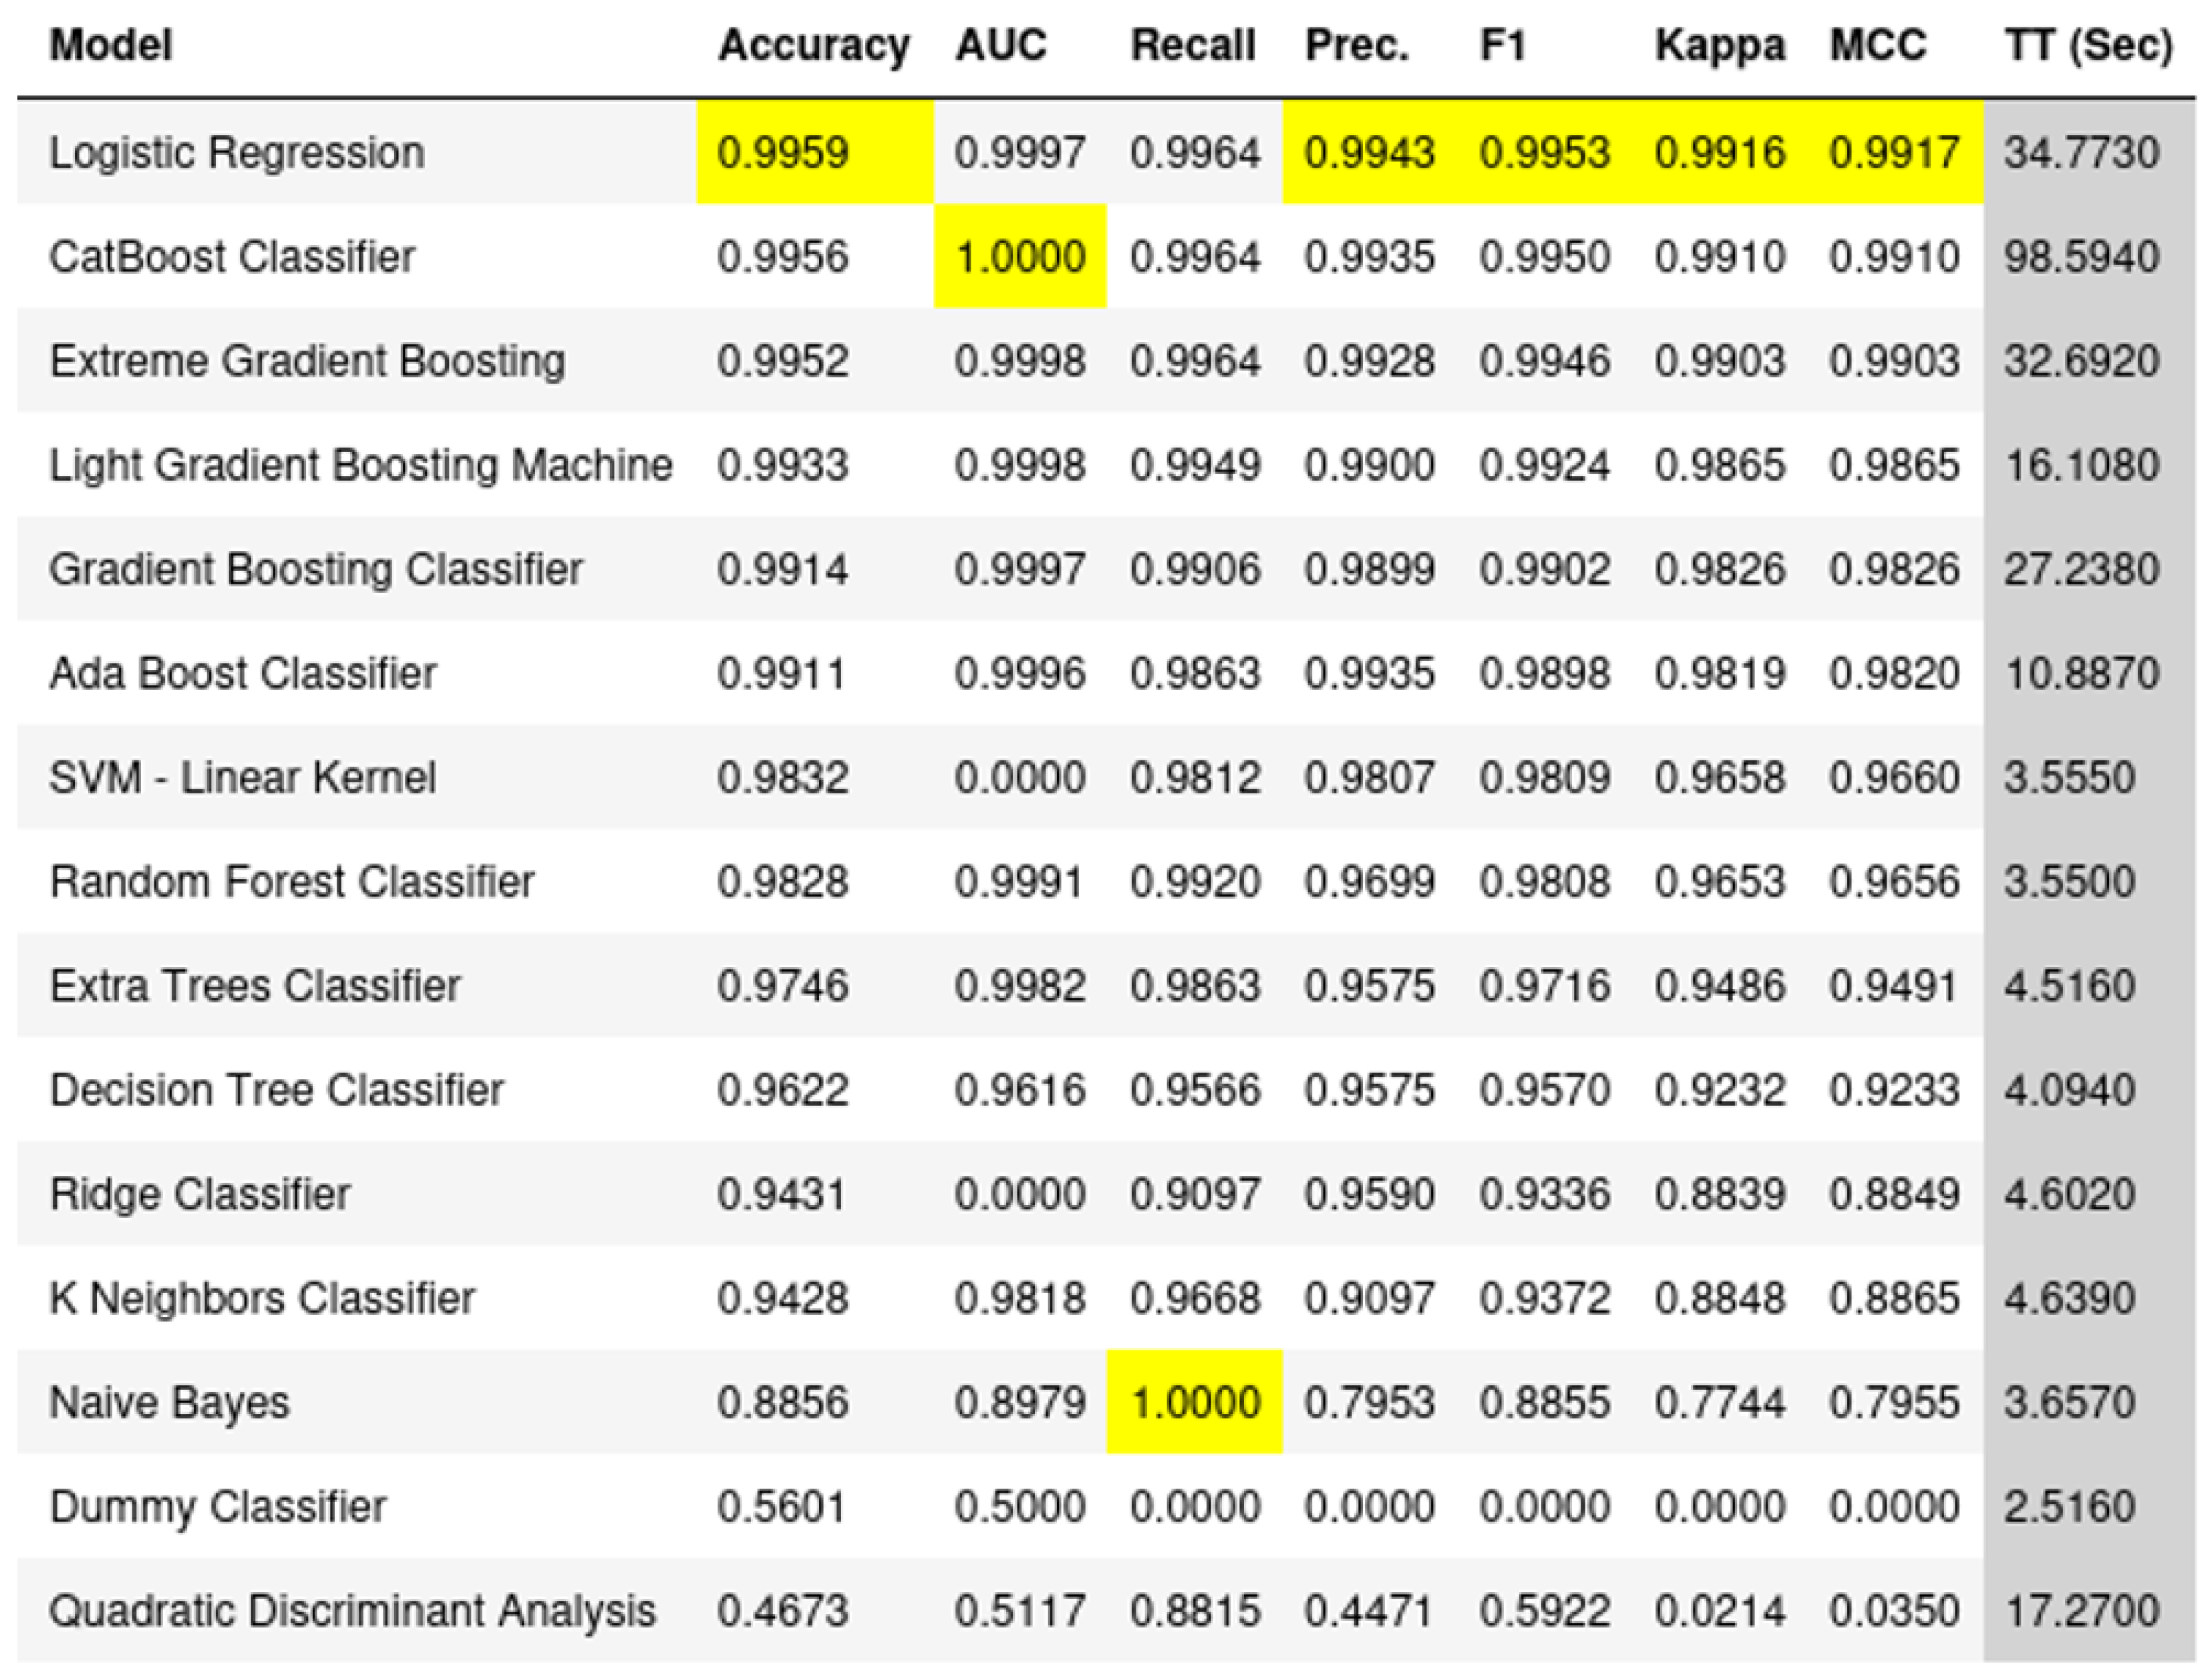Screen dimensions: 2212x1679
Task: Select Extreme Gradient Boosting model name
Action: tap(307, 361)
